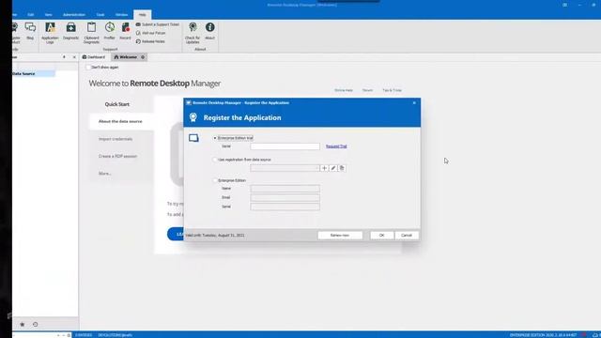
Task: Open the Blog icon in the ribbon
Action: pyautogui.click(x=30, y=31)
